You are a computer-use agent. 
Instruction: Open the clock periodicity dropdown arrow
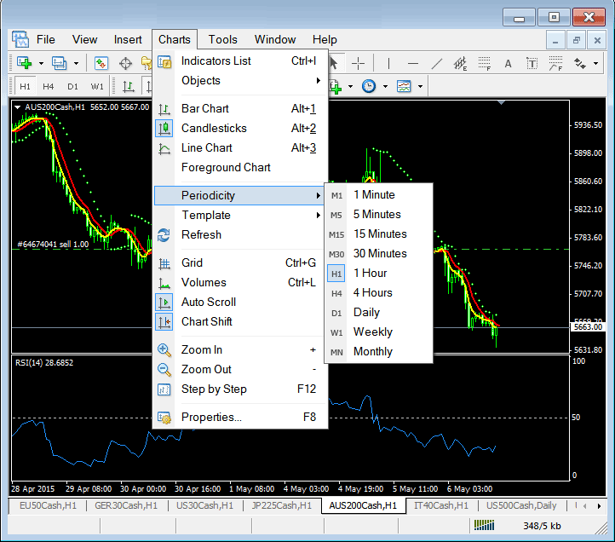coord(385,86)
